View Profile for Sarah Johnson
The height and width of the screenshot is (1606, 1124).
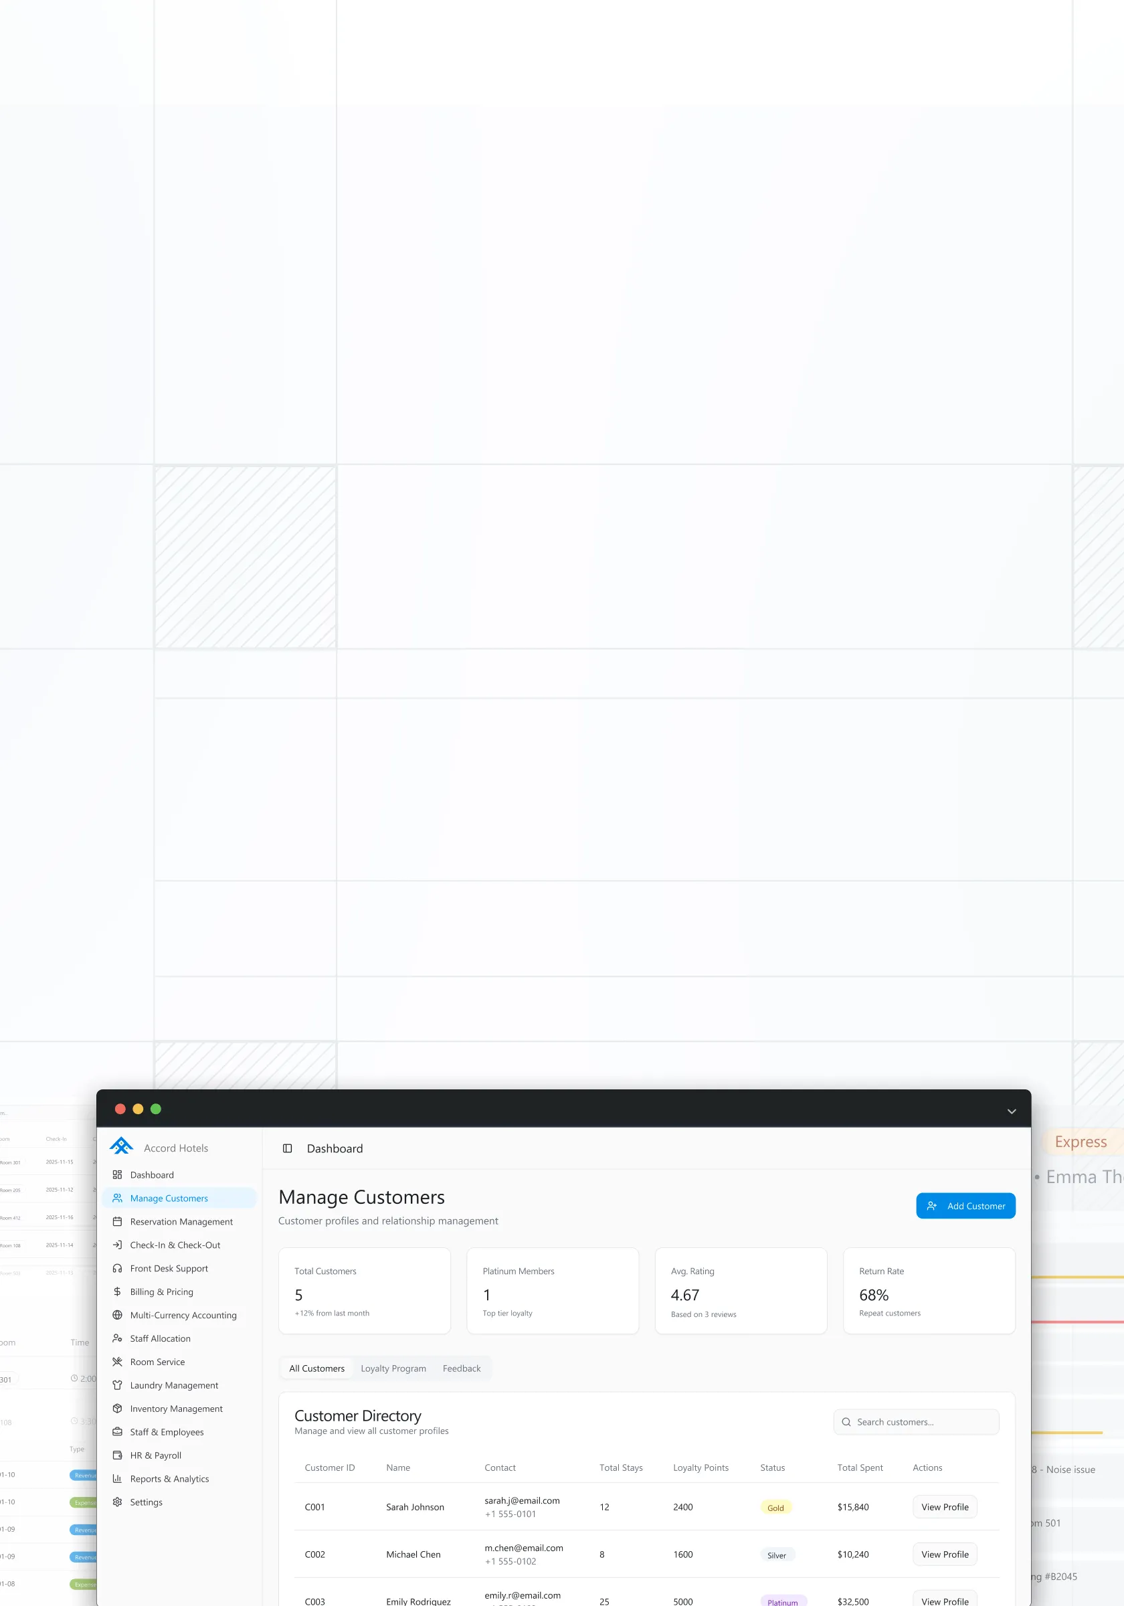(x=944, y=1506)
